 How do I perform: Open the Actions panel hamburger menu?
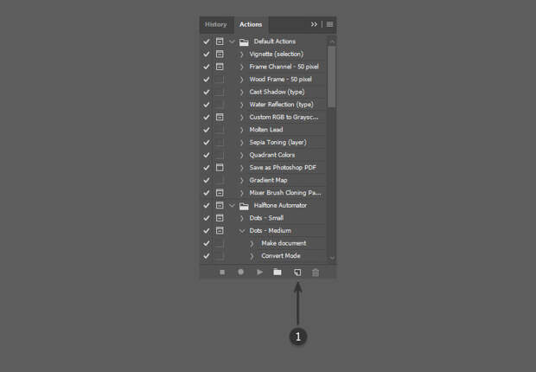coord(329,24)
